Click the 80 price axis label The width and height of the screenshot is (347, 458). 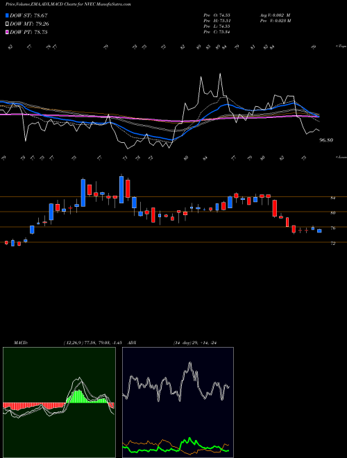click(332, 213)
